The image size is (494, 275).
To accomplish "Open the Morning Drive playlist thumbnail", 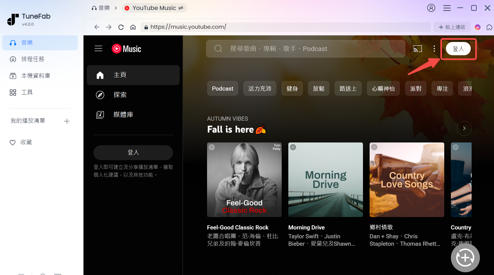I will (325, 180).
